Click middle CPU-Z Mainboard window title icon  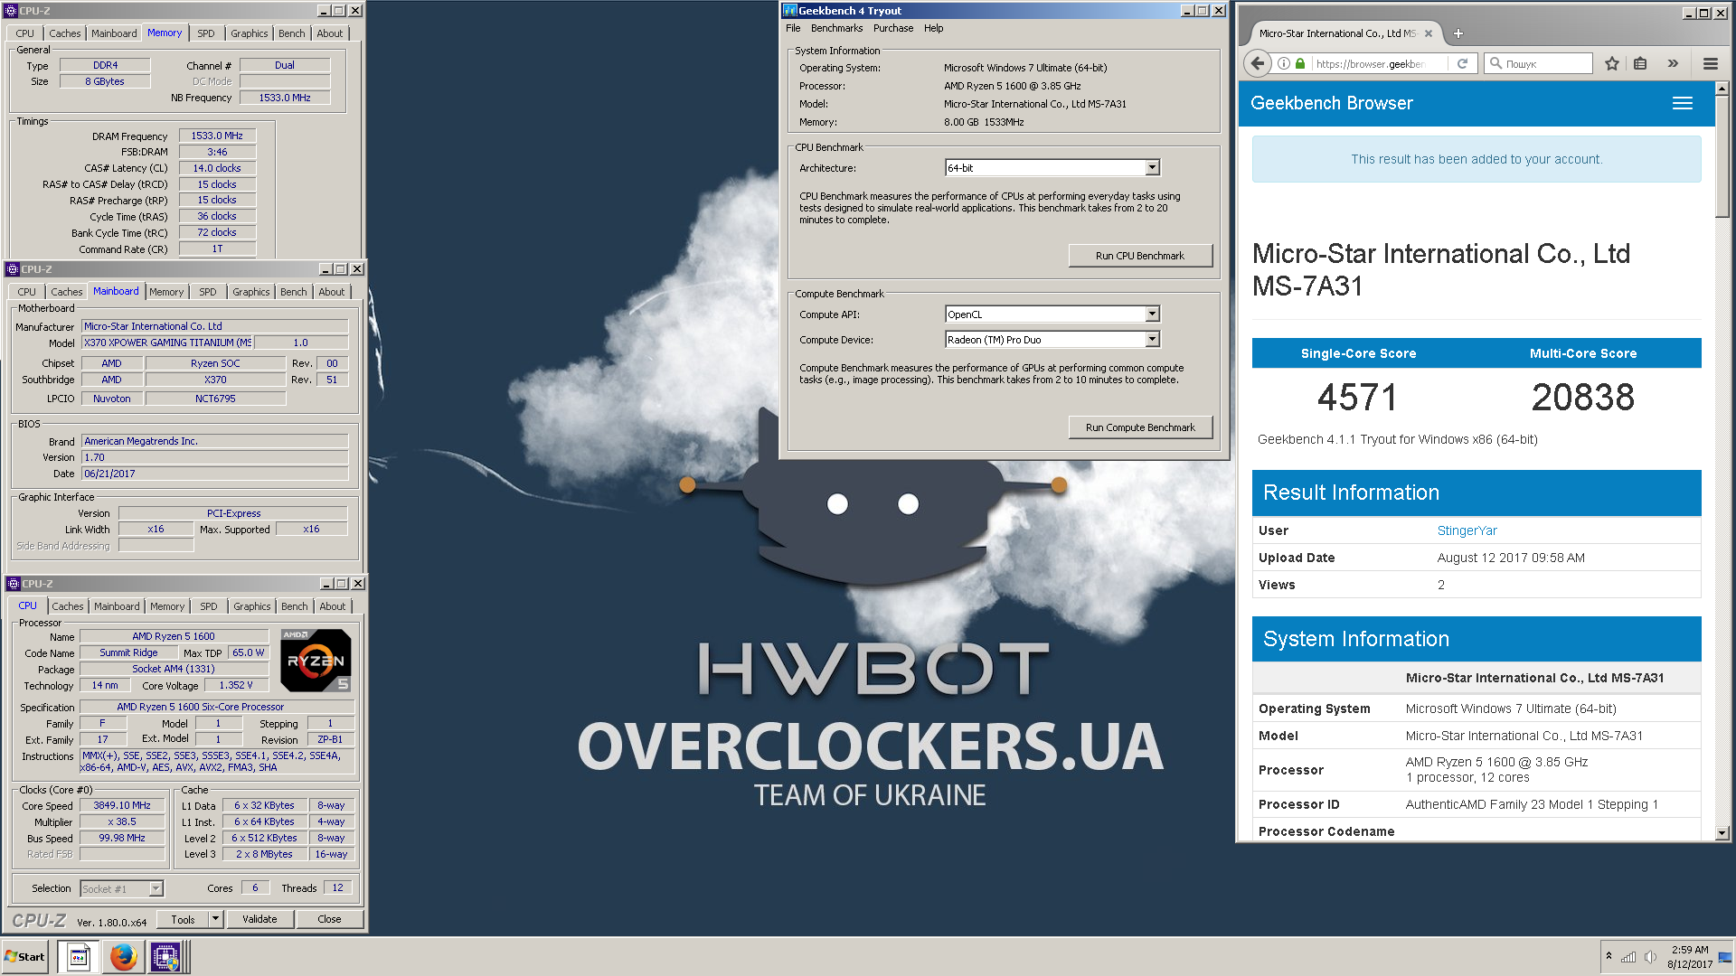pyautogui.click(x=13, y=269)
